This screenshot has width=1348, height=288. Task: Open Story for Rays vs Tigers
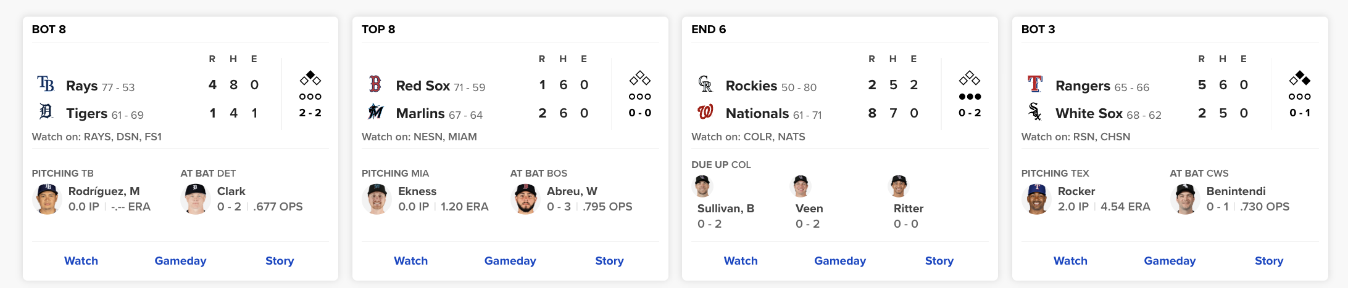click(280, 261)
